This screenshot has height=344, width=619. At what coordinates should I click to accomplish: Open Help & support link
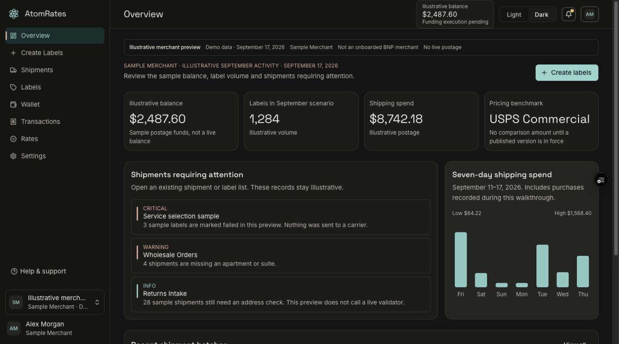pos(38,271)
